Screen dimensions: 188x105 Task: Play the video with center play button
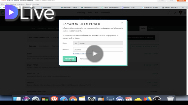95,54
